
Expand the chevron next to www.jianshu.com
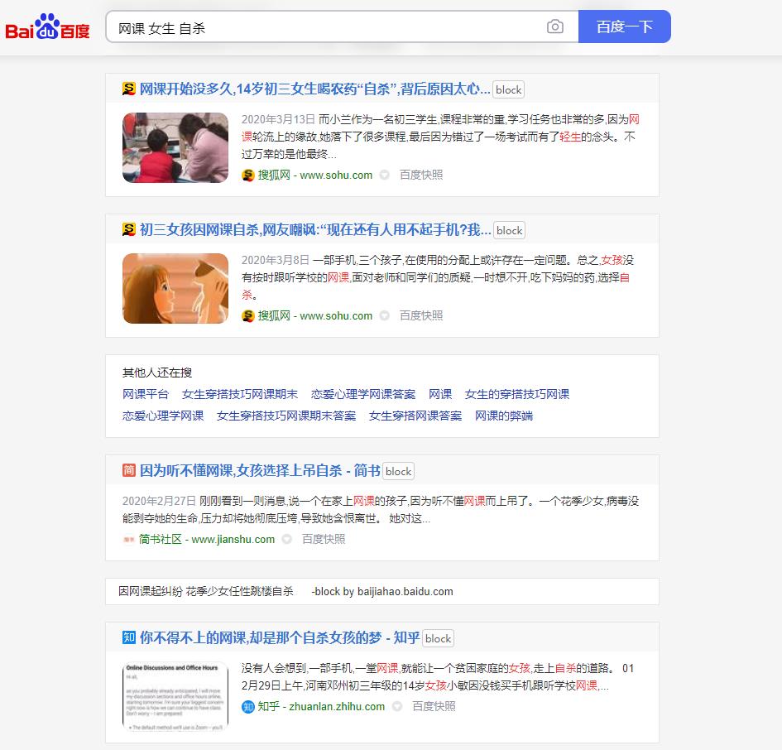pyautogui.click(x=286, y=539)
